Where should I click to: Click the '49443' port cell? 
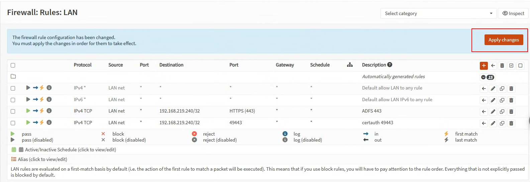236,123
